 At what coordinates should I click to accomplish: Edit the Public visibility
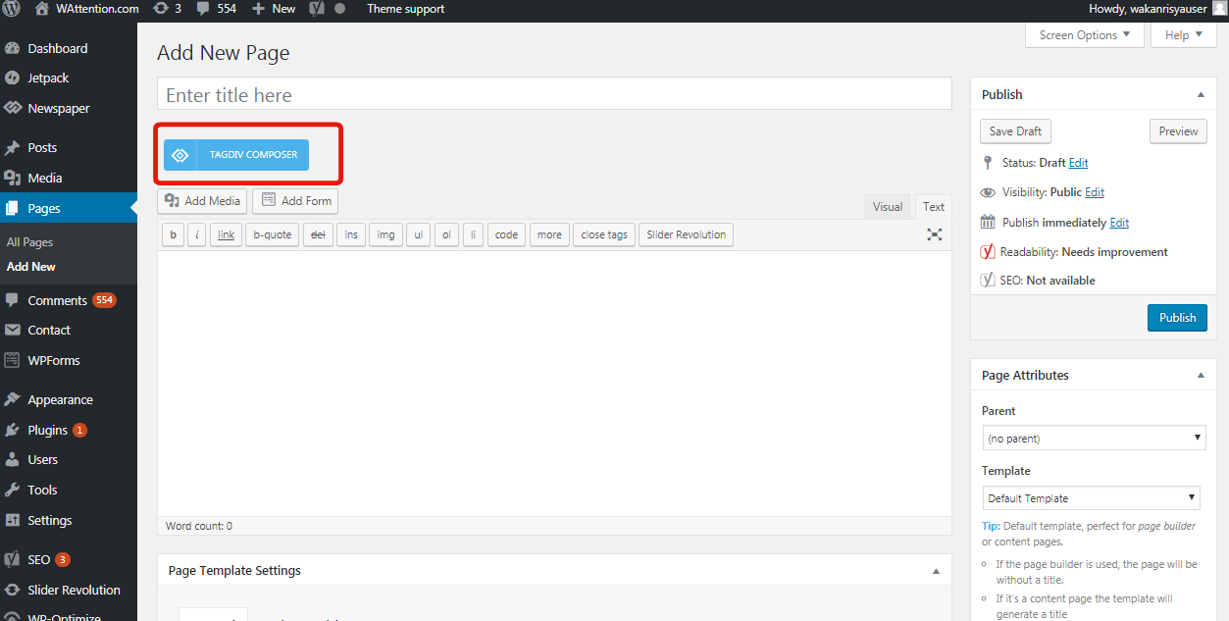tap(1095, 192)
